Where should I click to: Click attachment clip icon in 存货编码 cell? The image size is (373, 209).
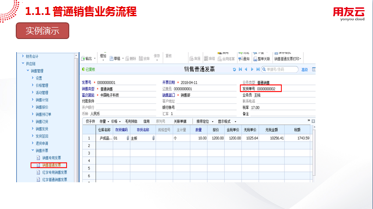pos(128,138)
